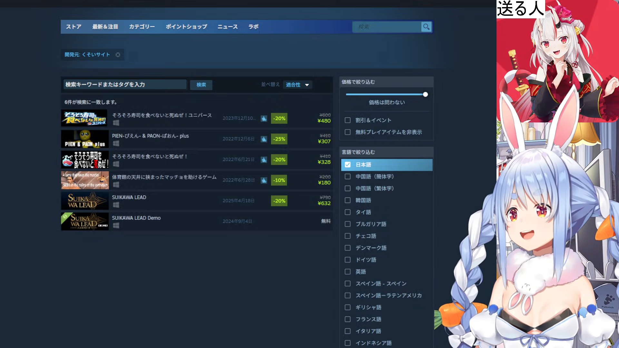Click Windows icon under 体育館の天井 game
The image size is (619, 348).
[116, 185]
